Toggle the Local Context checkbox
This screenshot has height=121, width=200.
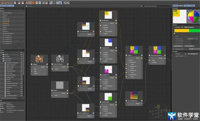coord(186,56)
